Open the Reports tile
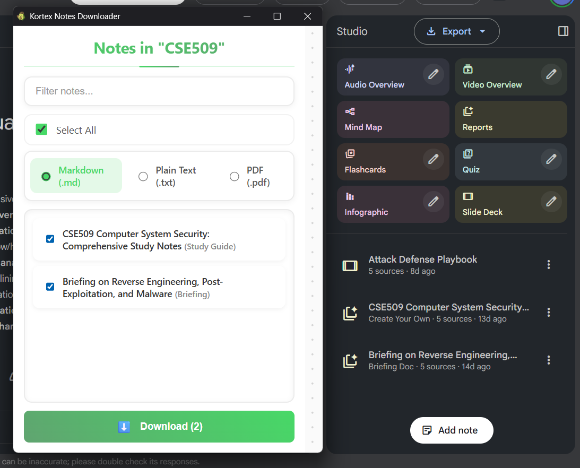The width and height of the screenshot is (580, 468). point(510,119)
